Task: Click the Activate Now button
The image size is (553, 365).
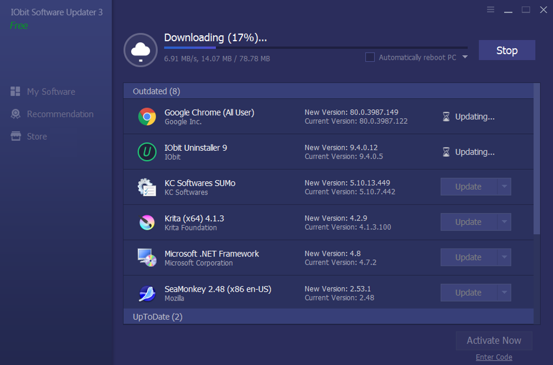Action: [x=494, y=340]
